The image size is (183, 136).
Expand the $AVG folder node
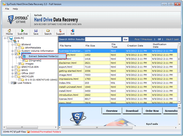click(x=13, y=70)
